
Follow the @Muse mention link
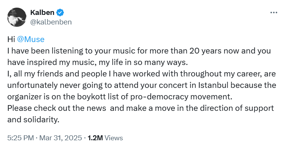31,39
